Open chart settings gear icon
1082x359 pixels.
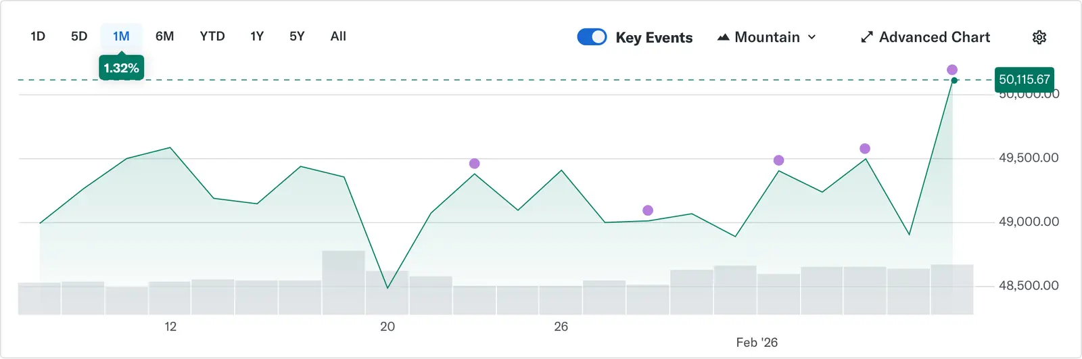point(1039,37)
